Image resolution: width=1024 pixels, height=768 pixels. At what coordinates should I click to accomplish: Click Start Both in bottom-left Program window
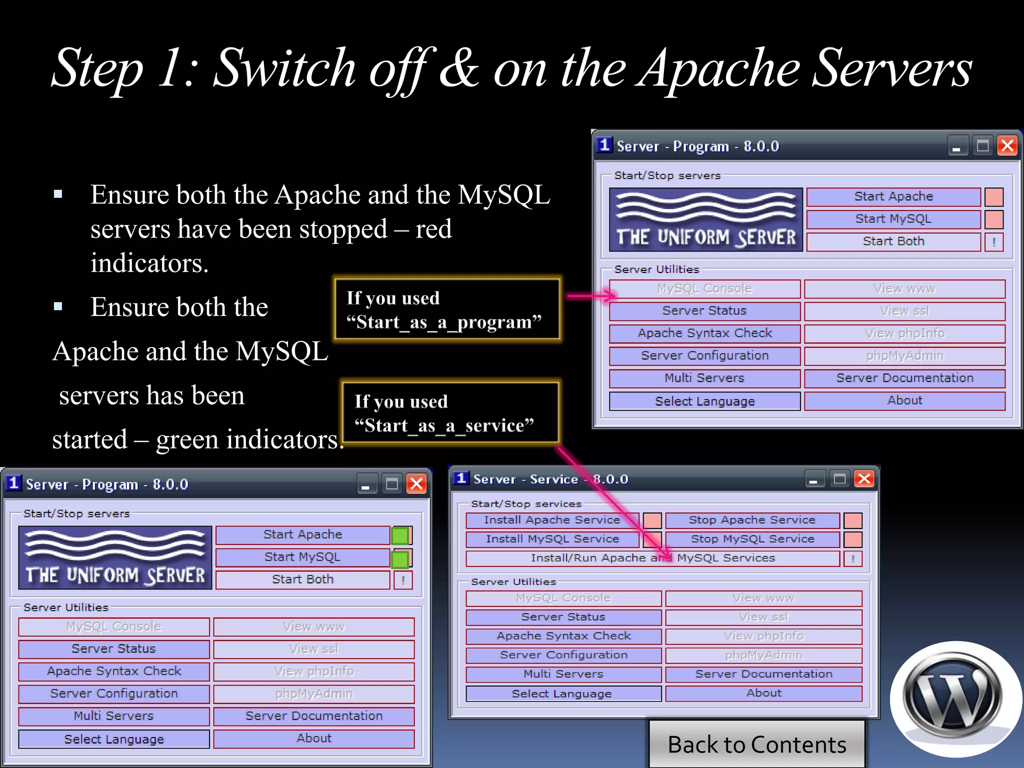click(x=302, y=579)
